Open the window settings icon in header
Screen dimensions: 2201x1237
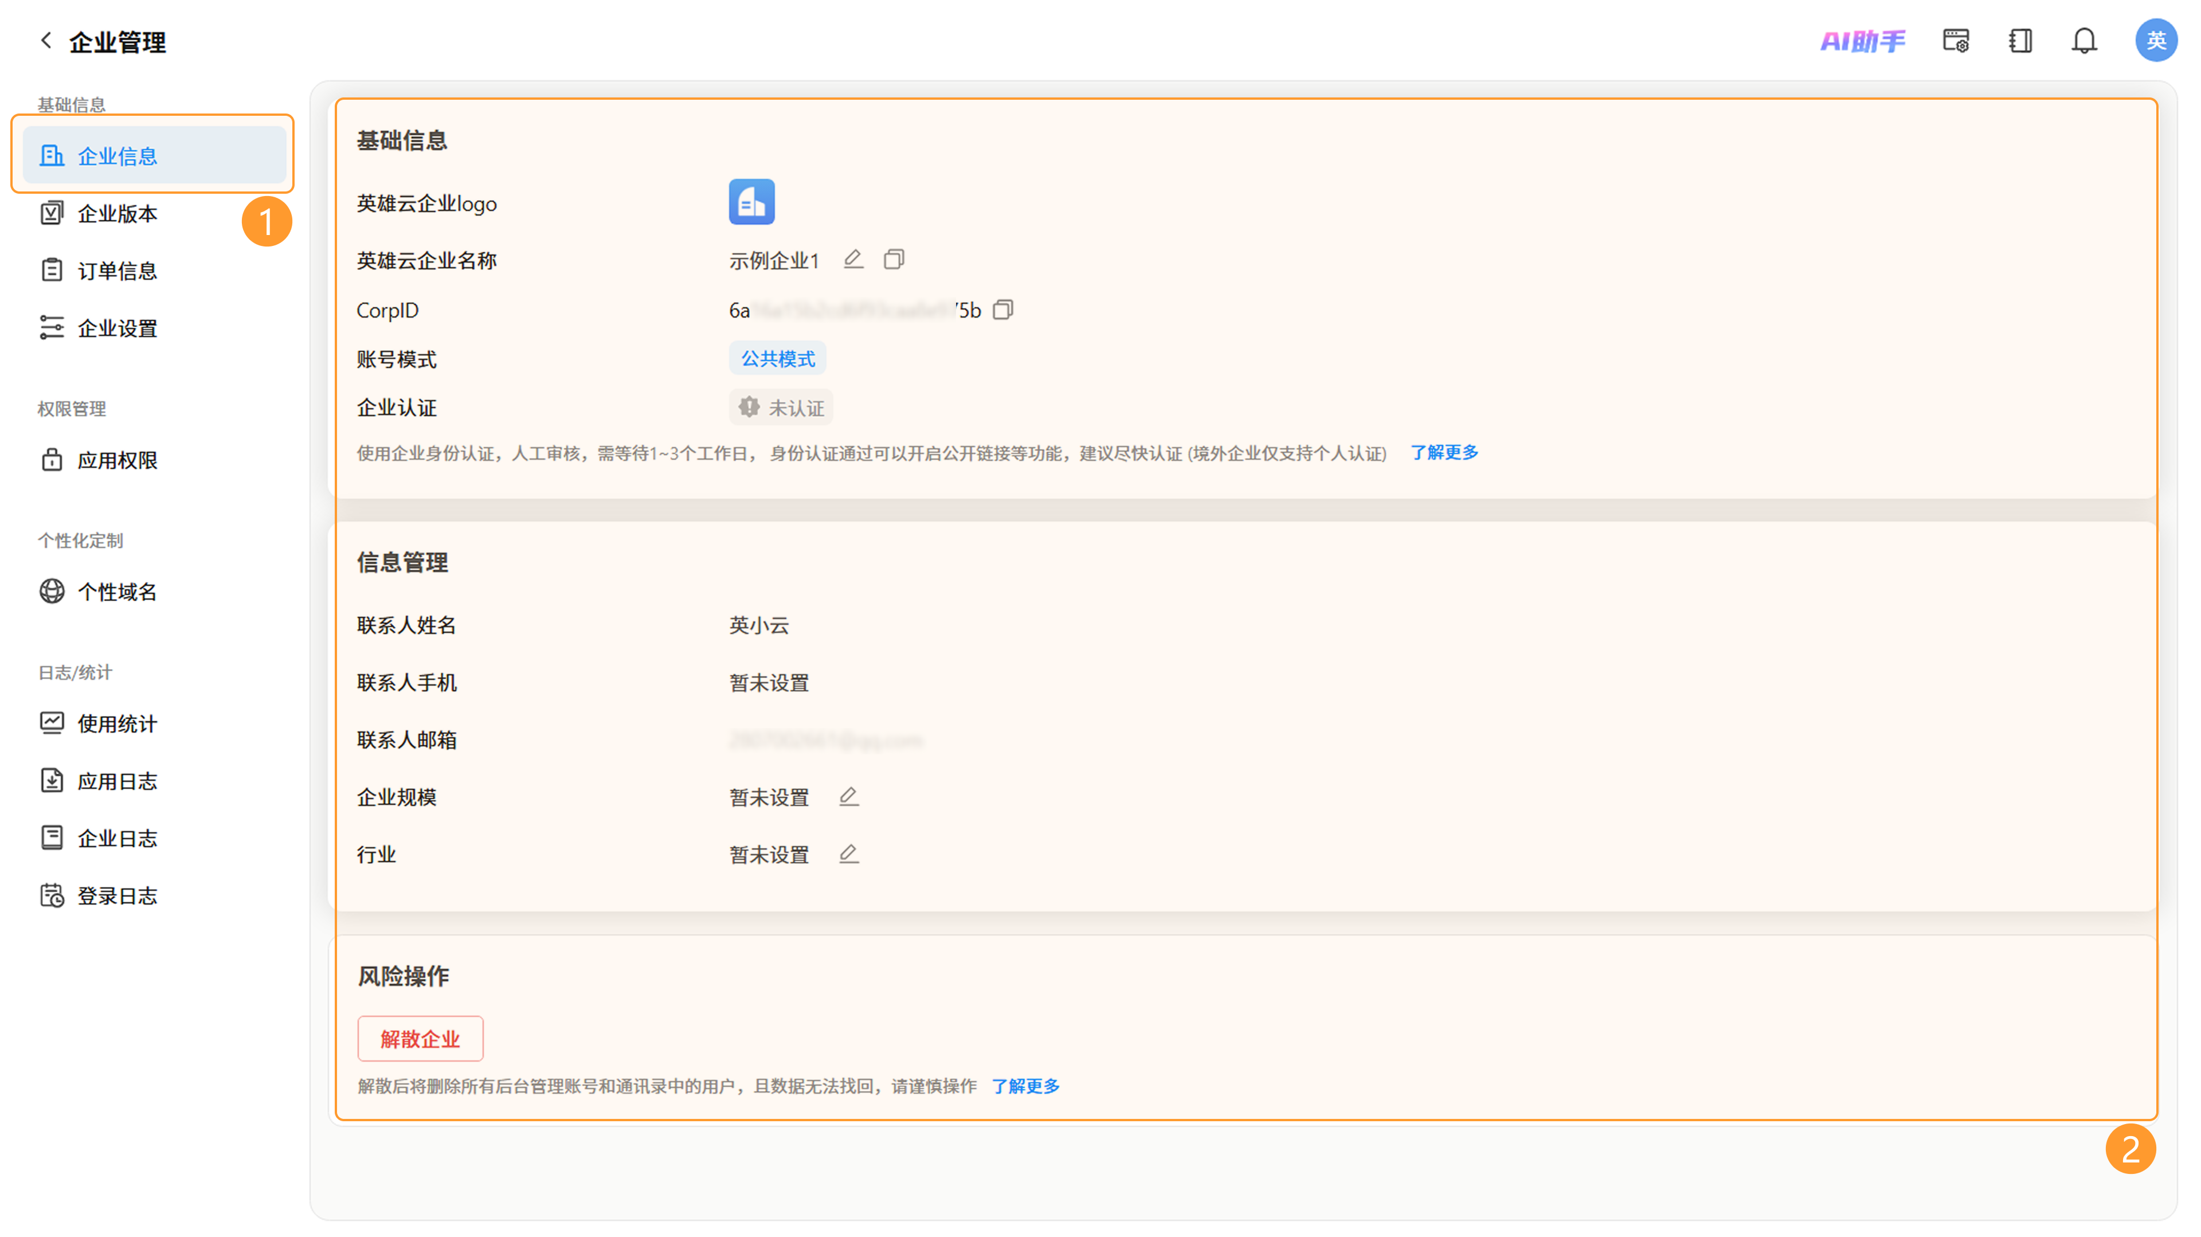click(x=1956, y=40)
